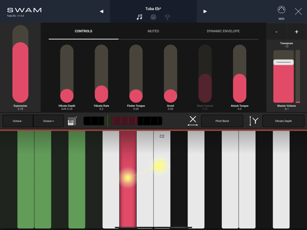Viewport: 307px width, 230px height.
Task: Click the Master Volume fader handle
Action: pos(283,62)
